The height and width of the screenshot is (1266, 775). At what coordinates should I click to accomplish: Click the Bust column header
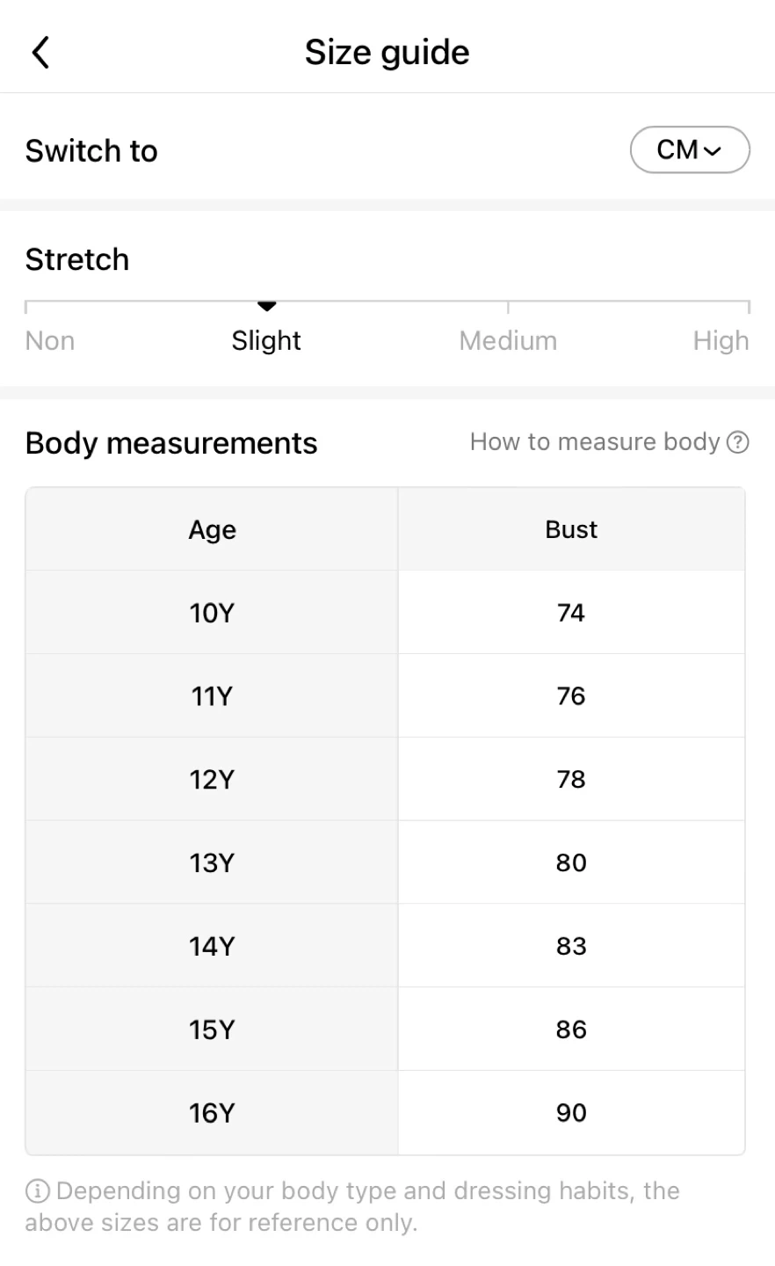(x=571, y=529)
